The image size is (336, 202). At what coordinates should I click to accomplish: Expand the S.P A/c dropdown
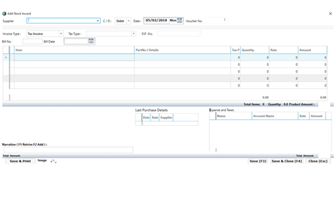(x=198, y=34)
